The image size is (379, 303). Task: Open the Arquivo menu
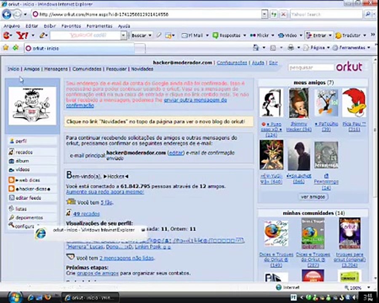(x=12, y=26)
